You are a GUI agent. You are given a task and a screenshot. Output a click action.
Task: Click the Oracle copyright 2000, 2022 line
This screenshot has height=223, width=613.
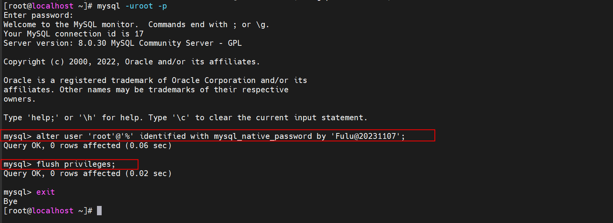132,62
